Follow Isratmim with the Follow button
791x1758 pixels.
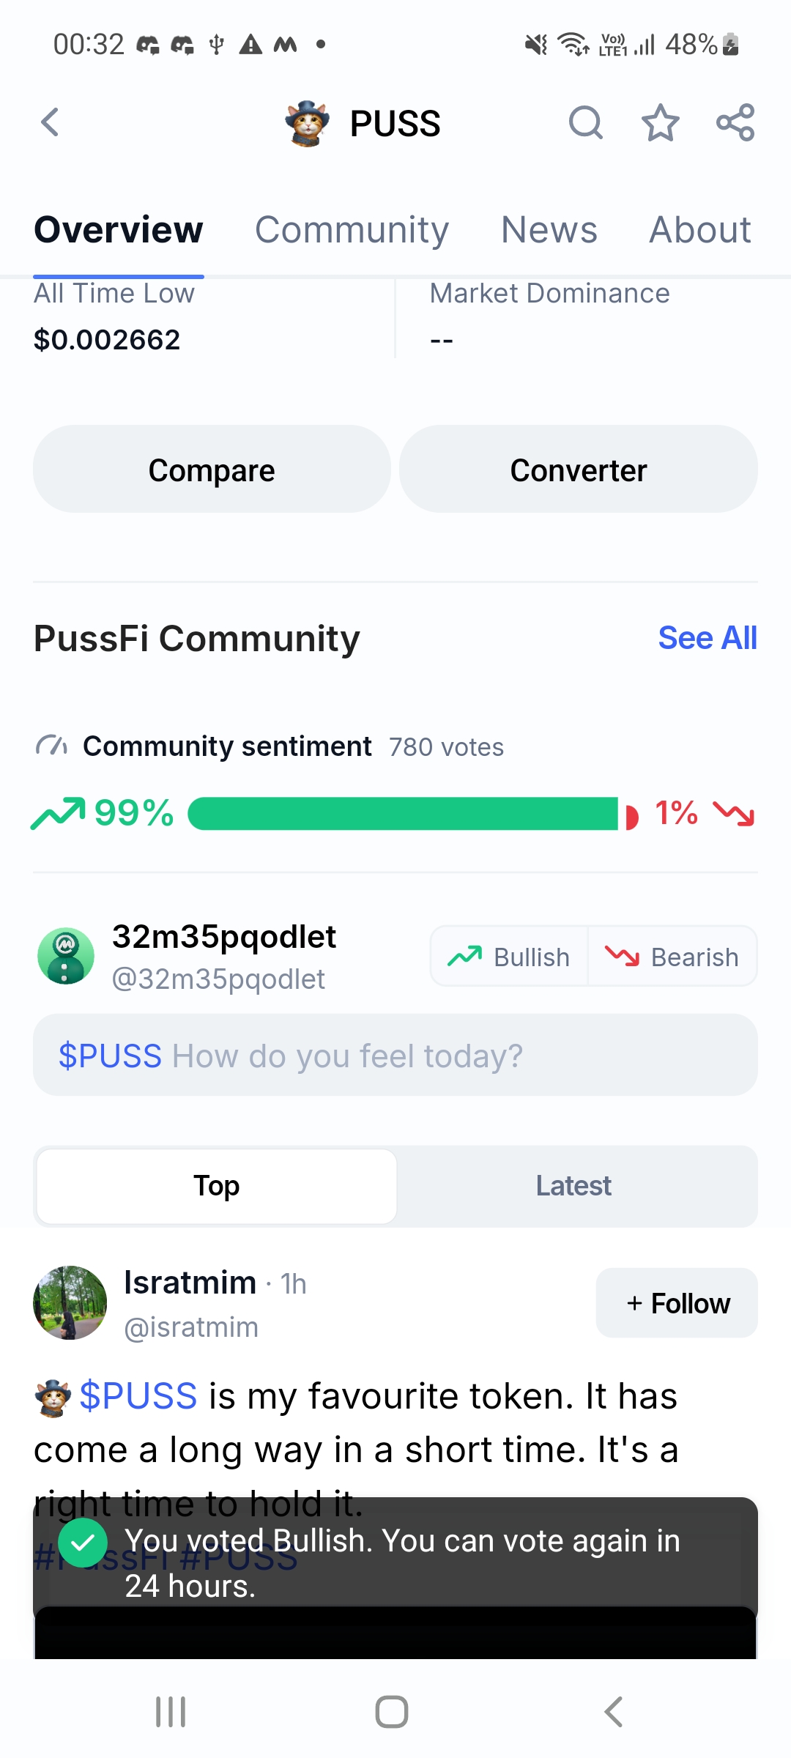(677, 1303)
